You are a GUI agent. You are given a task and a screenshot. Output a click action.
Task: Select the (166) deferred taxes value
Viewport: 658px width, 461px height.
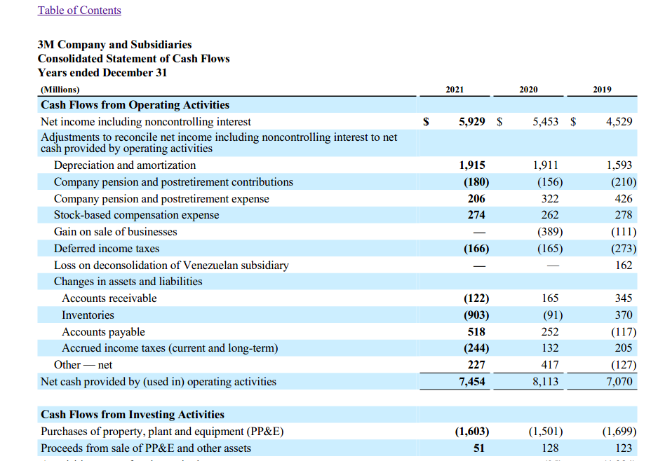pyautogui.click(x=476, y=249)
